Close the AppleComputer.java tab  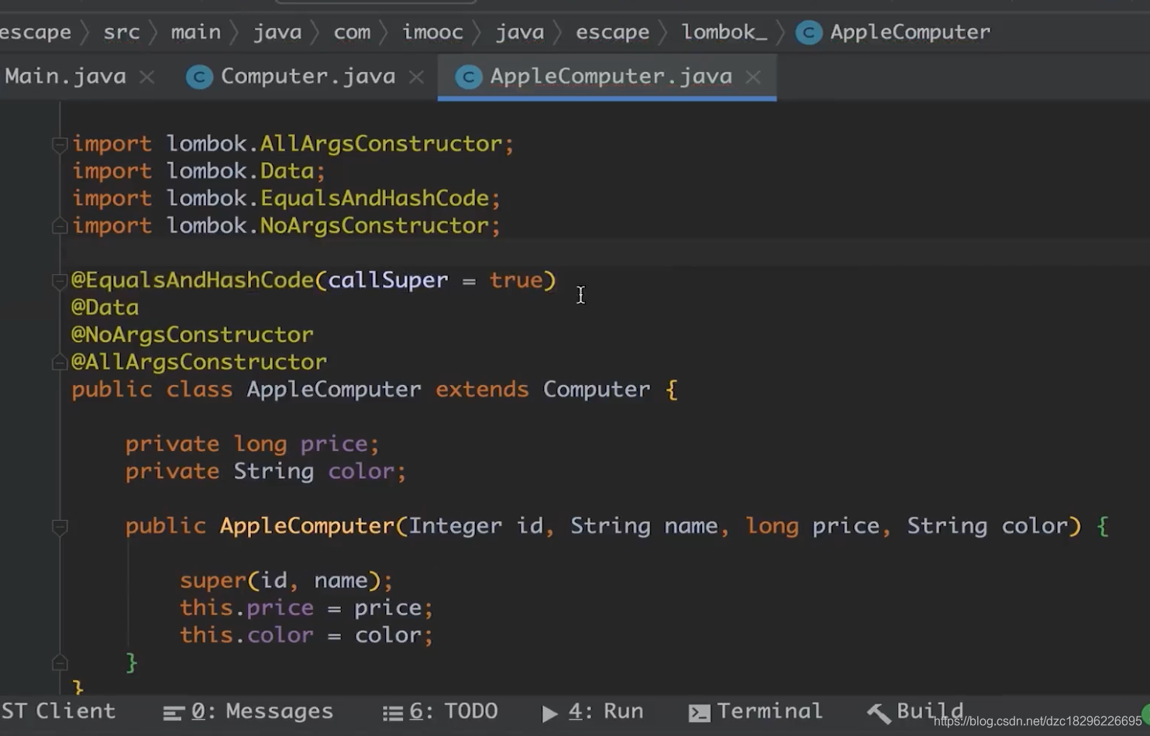[x=753, y=77]
